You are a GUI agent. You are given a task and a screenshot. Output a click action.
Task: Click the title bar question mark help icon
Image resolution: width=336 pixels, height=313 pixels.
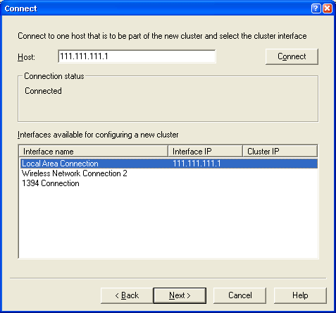tap(316, 8)
